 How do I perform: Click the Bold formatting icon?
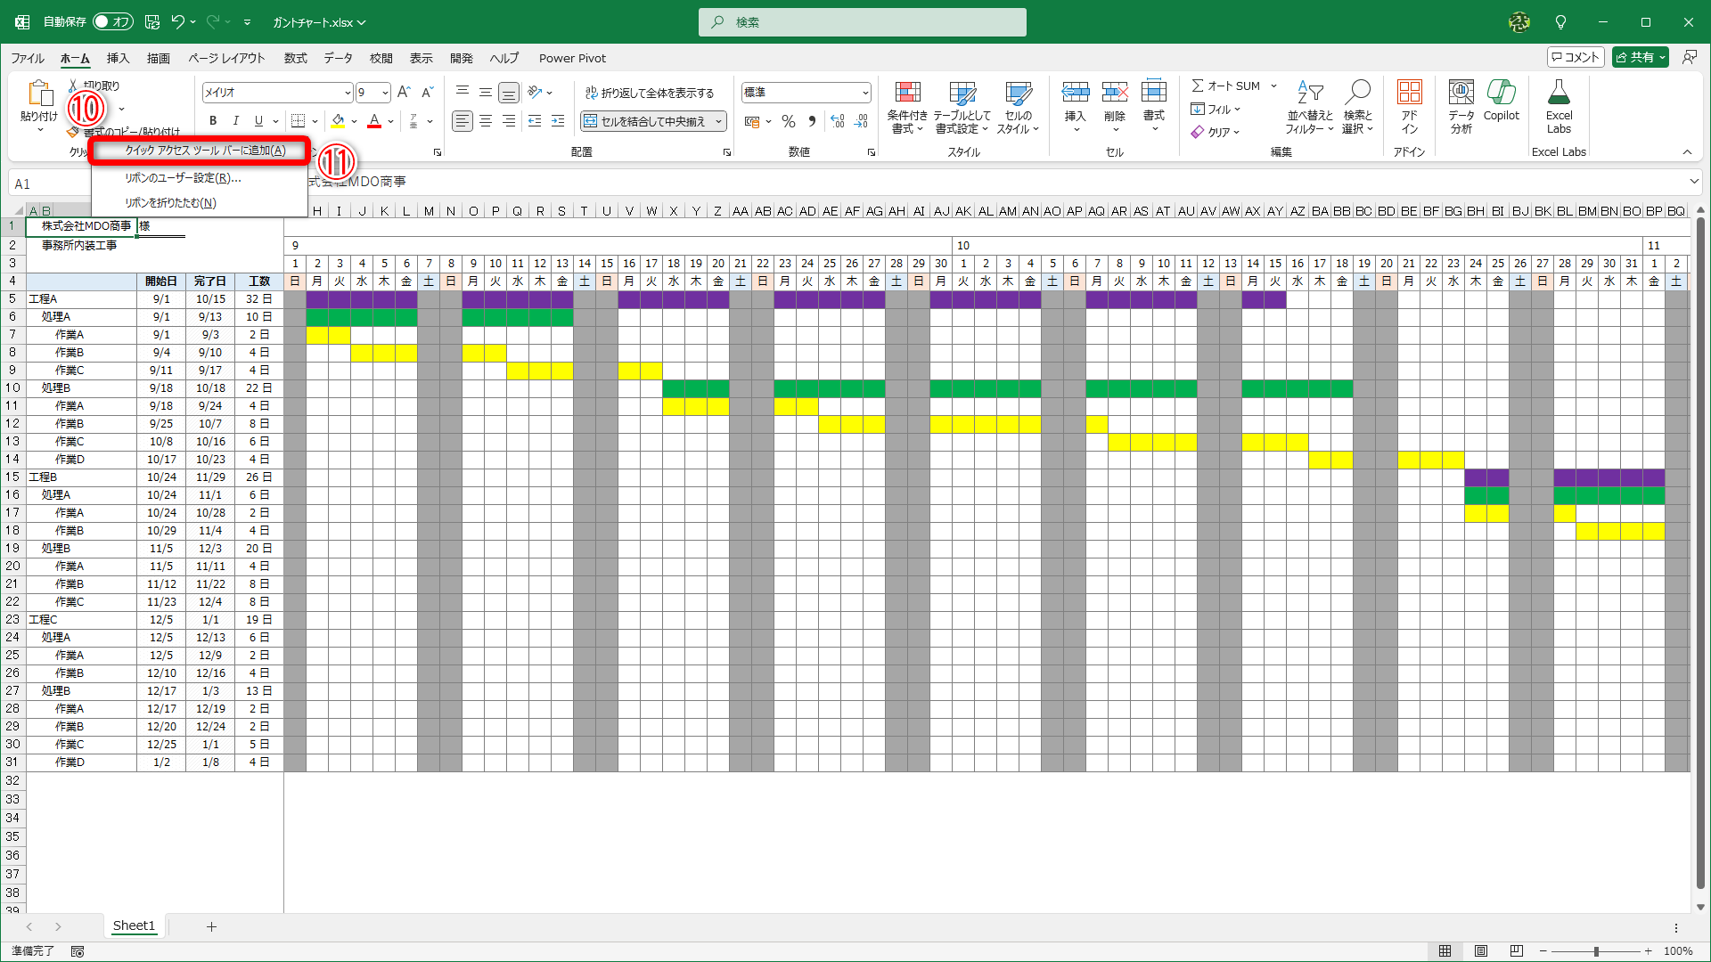212,121
